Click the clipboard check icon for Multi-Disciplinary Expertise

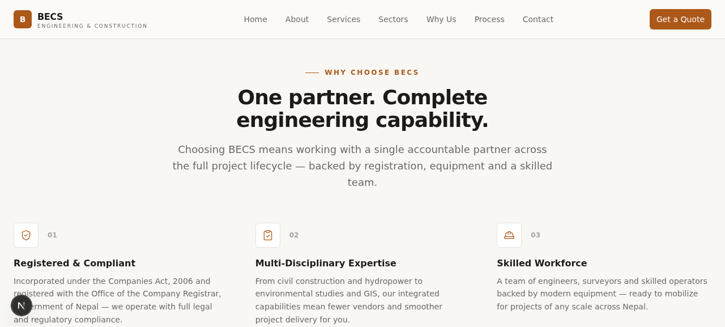point(268,235)
